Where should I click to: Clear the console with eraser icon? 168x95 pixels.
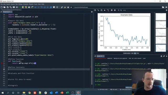pos(164,56)
